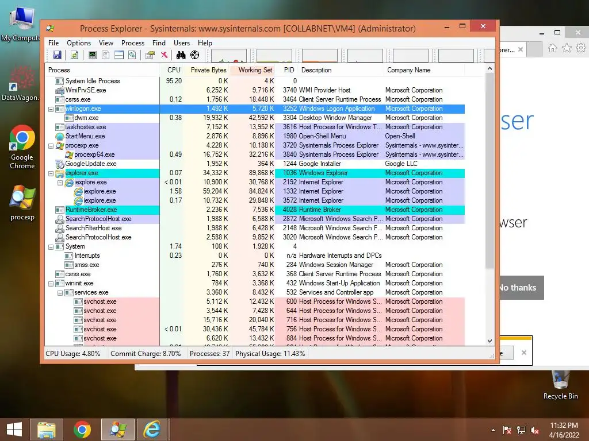
Task: Click the CPU Usage status bar entry
Action: point(73,354)
